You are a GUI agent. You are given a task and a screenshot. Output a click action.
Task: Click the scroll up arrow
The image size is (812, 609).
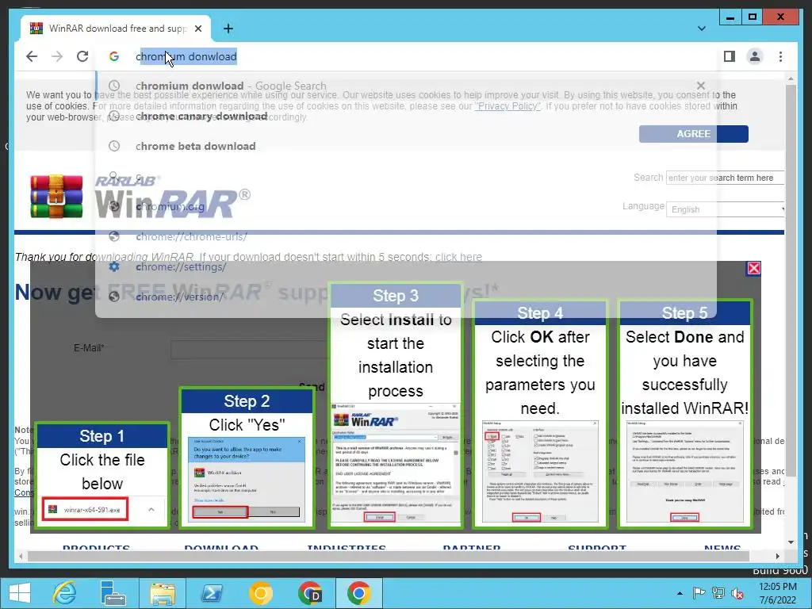(791, 79)
